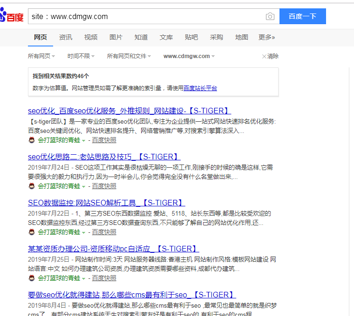Viewport: 354px width, 316px height.
Task: Open 百度快照 for SEO数据监控 result
Action: pos(104,232)
